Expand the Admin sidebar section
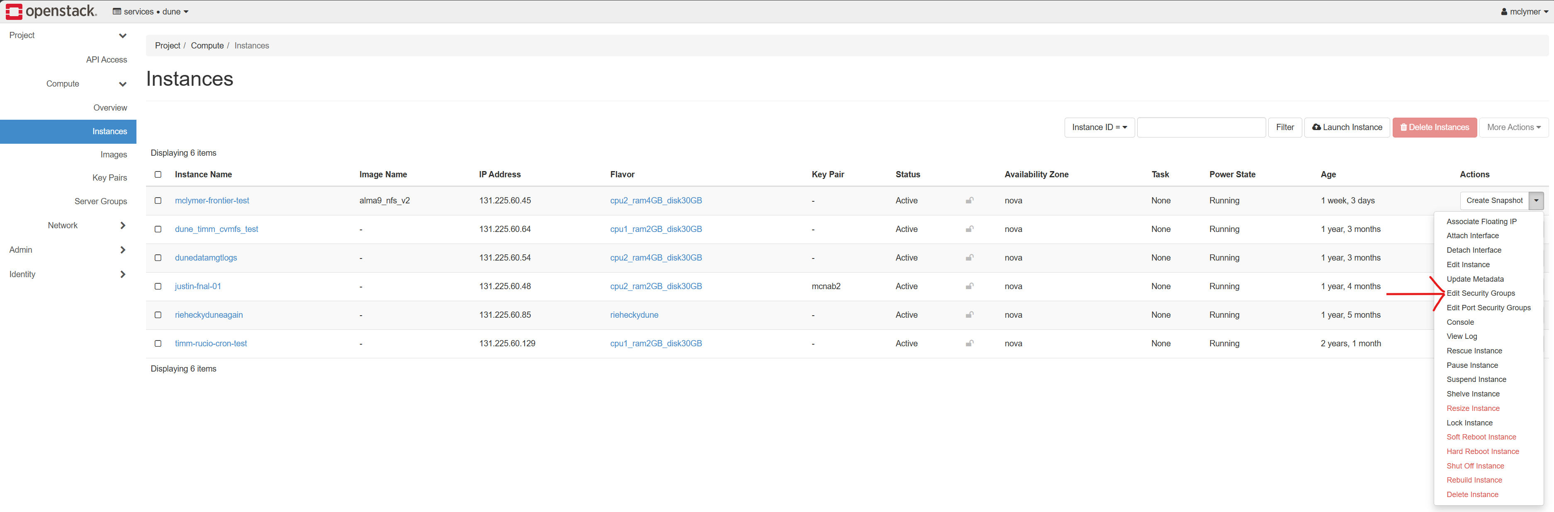Screen dimensions: 1554x512 (x=122, y=250)
